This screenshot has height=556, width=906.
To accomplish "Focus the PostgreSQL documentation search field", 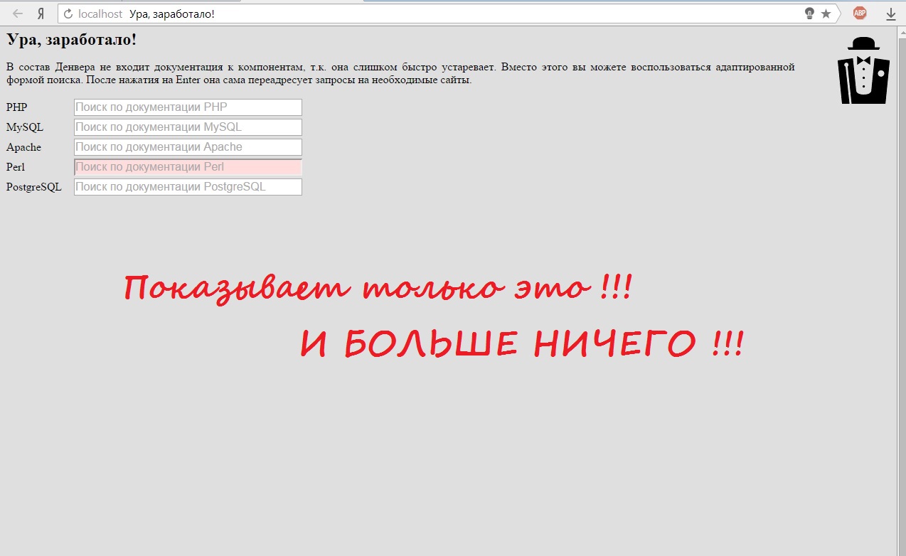I will point(188,187).
